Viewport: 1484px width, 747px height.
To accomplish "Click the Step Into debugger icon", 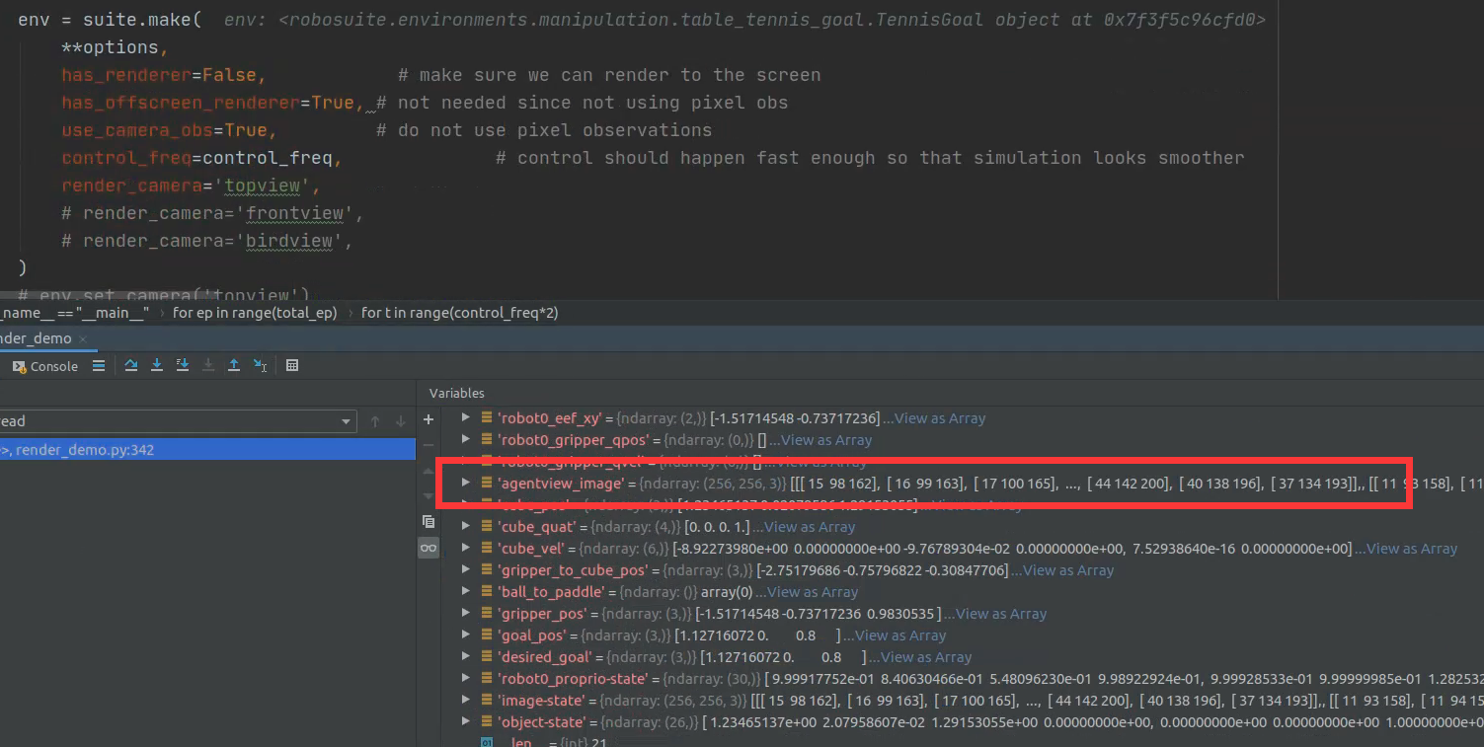I will 156,365.
